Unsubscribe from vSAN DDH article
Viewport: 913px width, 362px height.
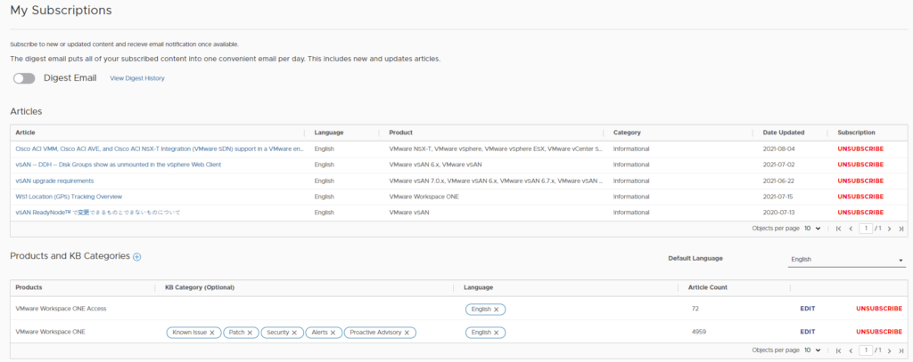[x=860, y=165]
